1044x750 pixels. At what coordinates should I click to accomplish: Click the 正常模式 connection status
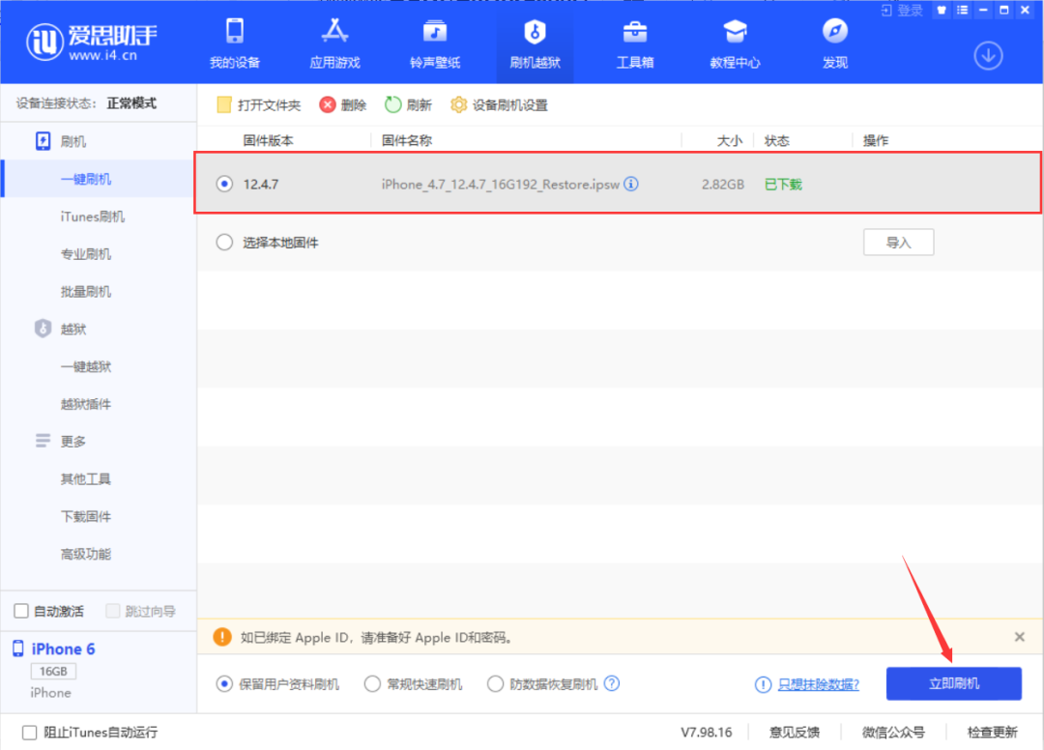[131, 103]
